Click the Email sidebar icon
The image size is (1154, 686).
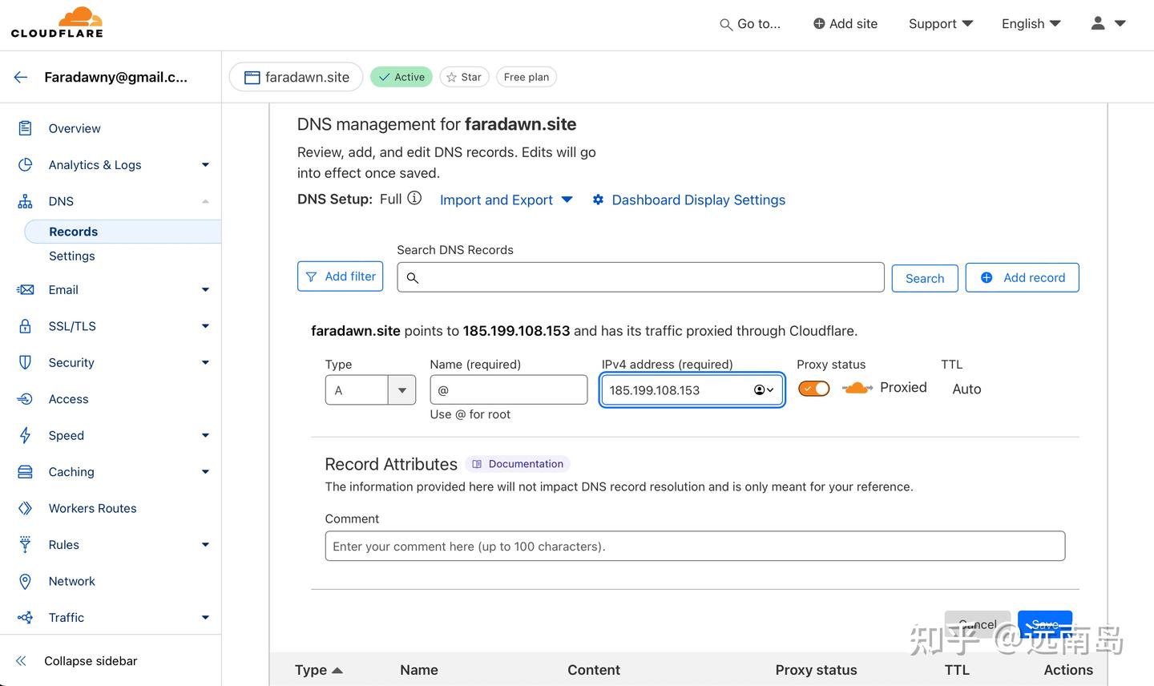[x=25, y=289]
